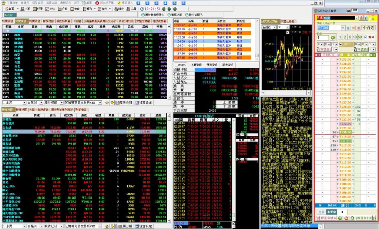The width and height of the screenshot is (379, 229).
Task: Open the 海外 overseas toolbar icon
Action: coord(103,9)
